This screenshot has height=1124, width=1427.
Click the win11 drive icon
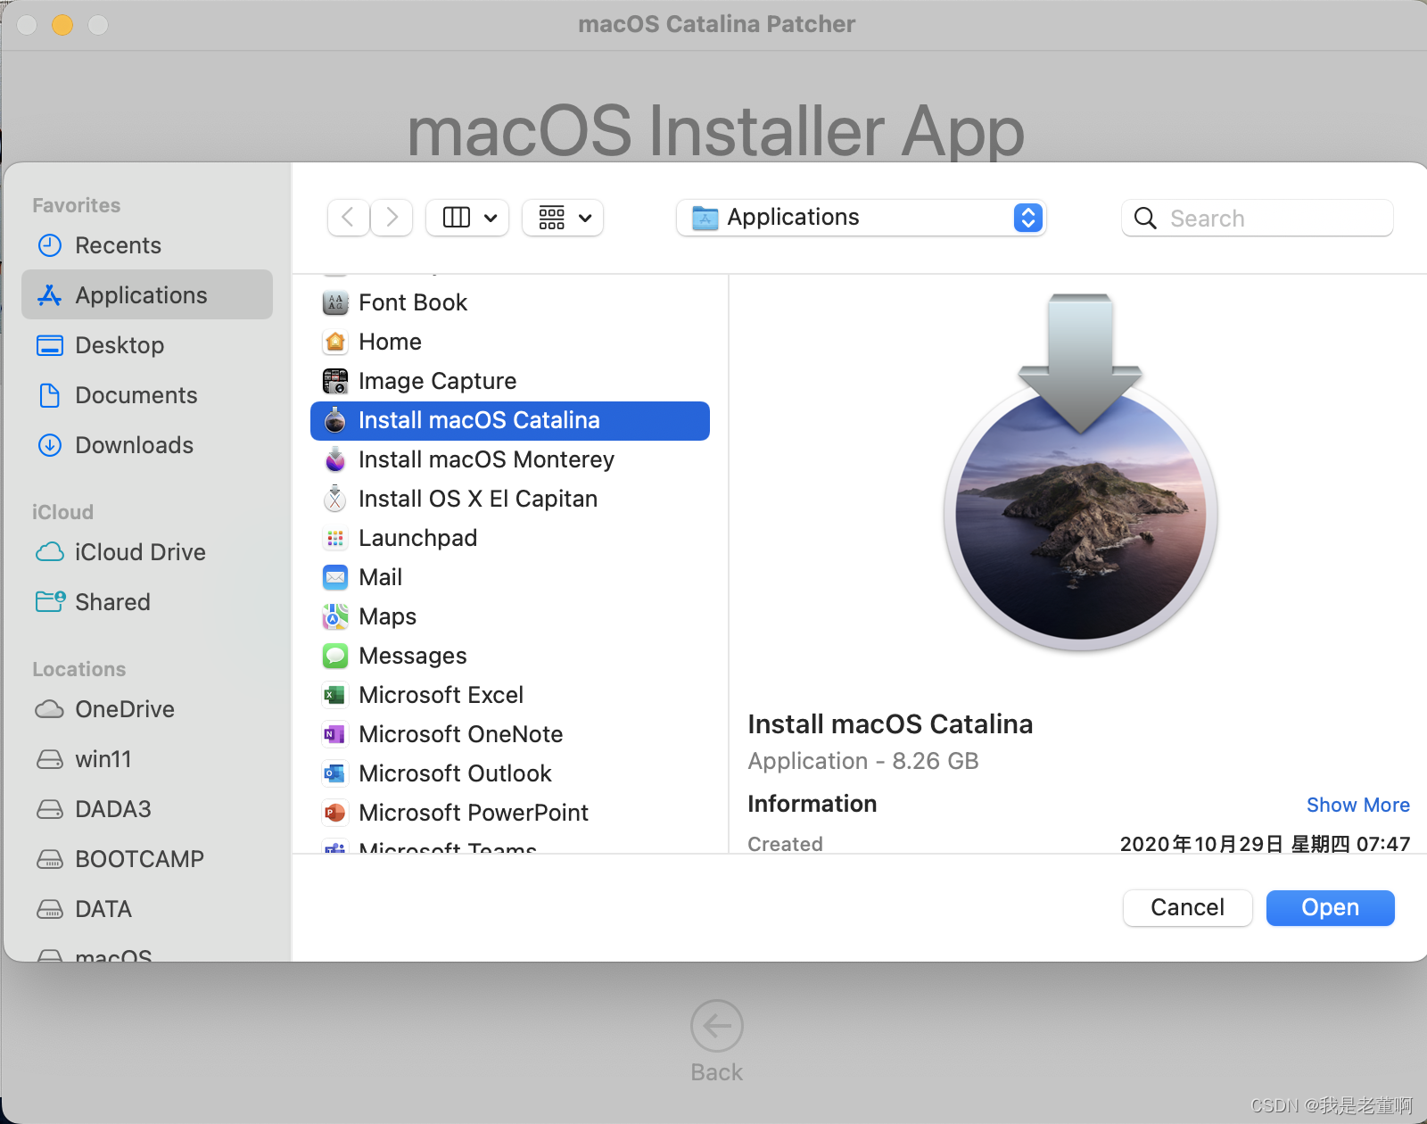50,759
